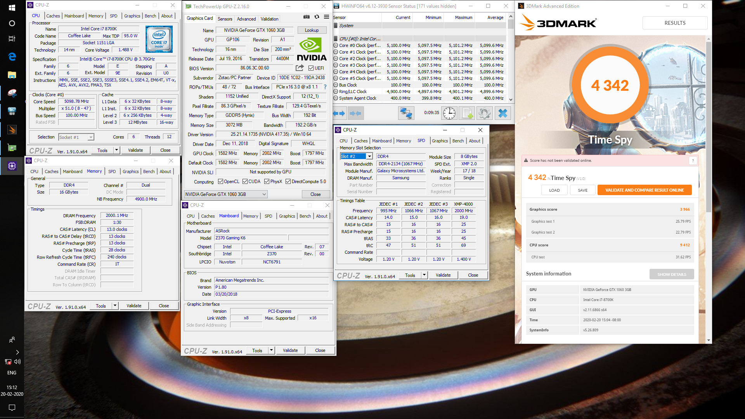The image size is (745, 419).
Task: Start HWiNFO logging with the file-plus icon
Action: [x=467, y=113]
